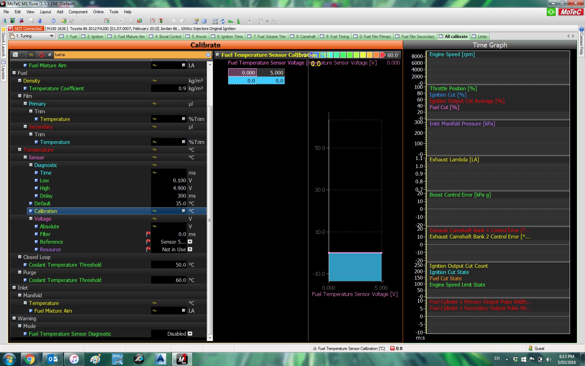Toggle the not-equal filter icon next to the search box
This screenshot has height=366, width=585.
point(49,55)
